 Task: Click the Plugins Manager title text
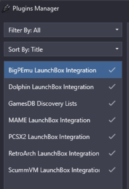click(x=36, y=9)
